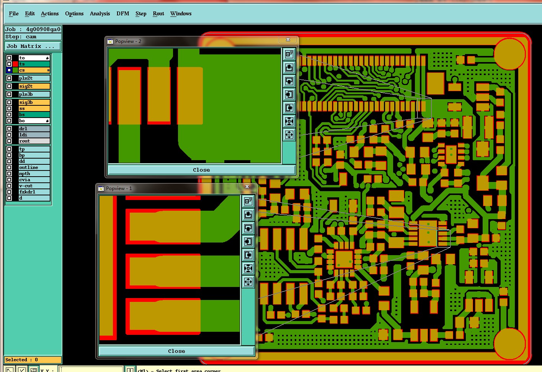The width and height of the screenshot is (542, 372).
Task: Toggle the 'ts' layer checkbox
Action: pos(9,64)
